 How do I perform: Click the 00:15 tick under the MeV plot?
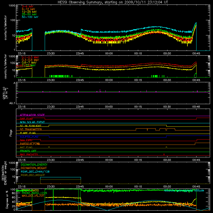pyautogui.click(x=138, y=80)
